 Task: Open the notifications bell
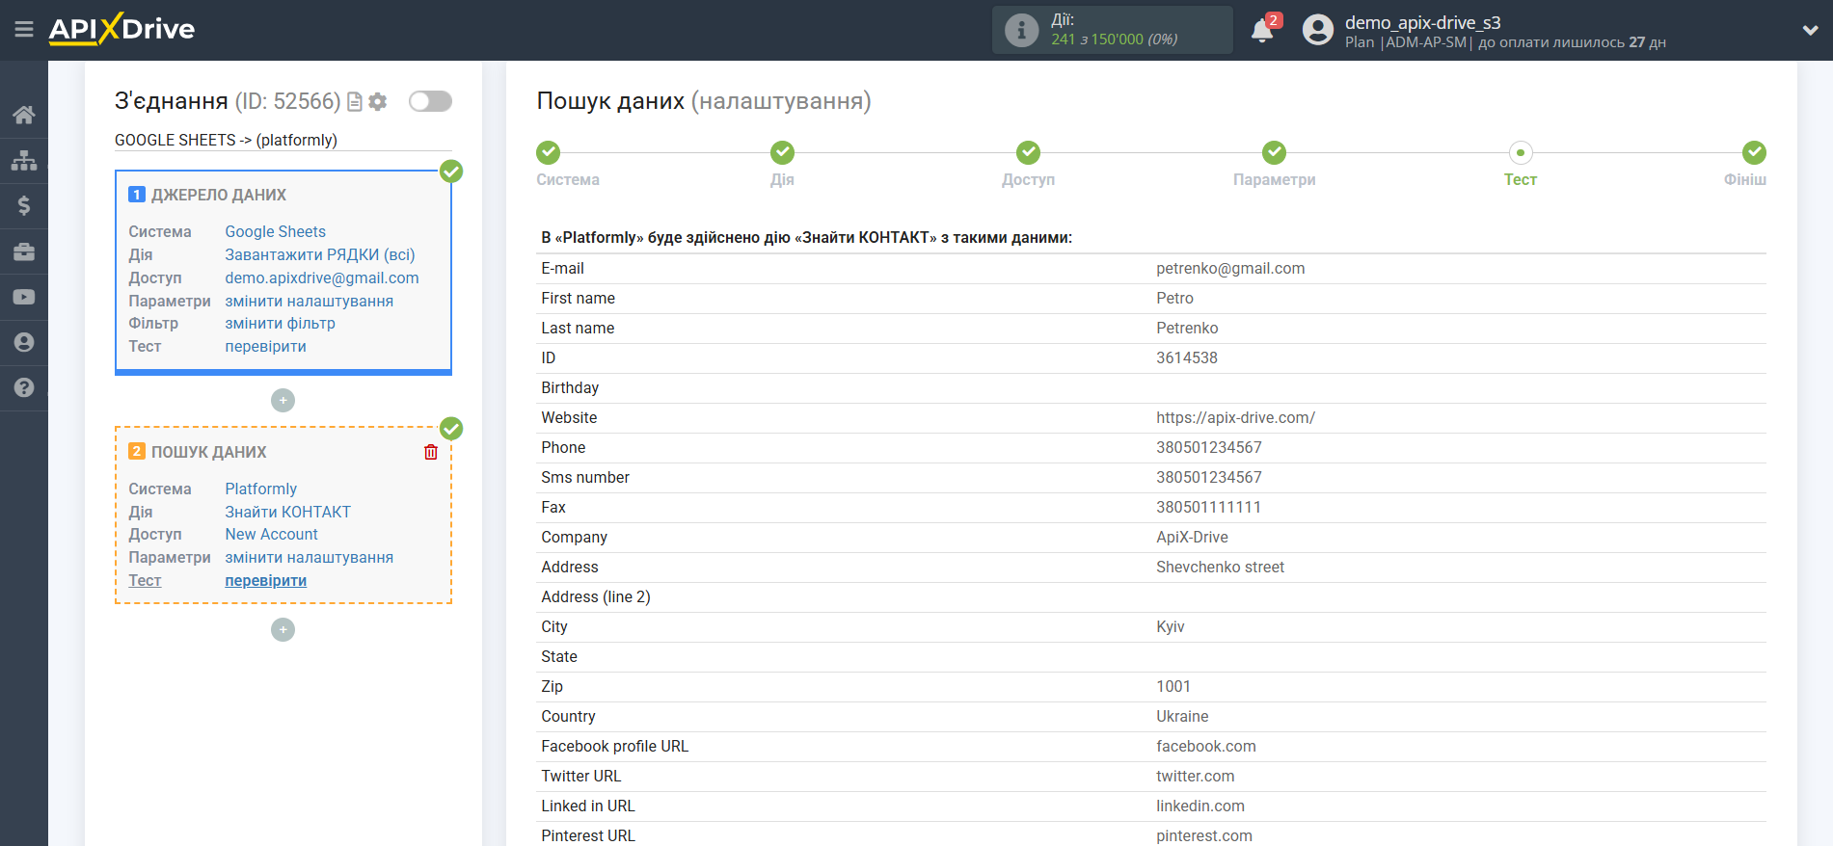[1262, 30]
